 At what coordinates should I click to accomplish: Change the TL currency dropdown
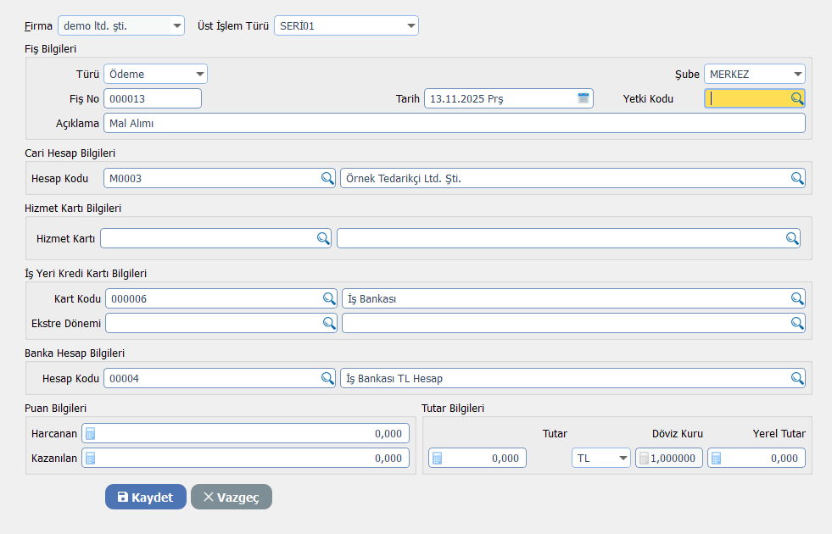[623, 459]
